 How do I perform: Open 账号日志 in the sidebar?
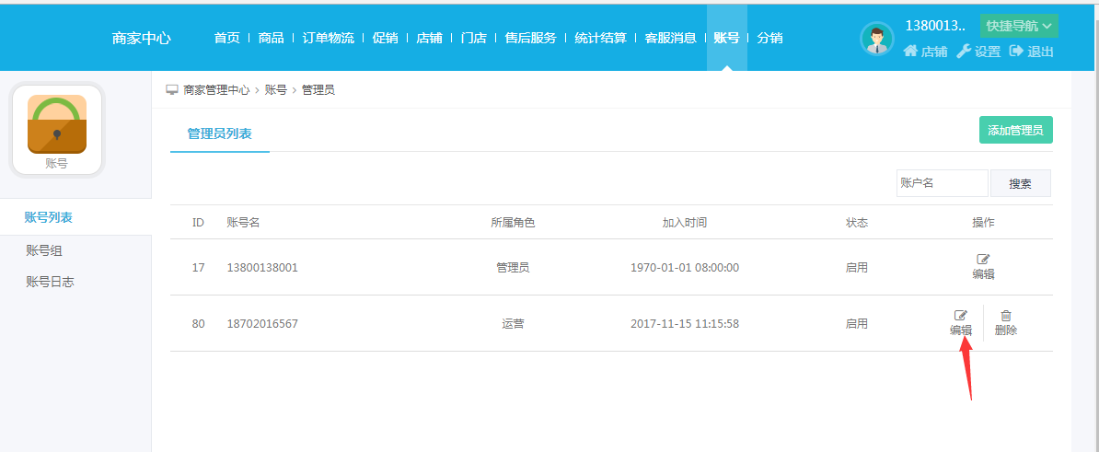50,282
